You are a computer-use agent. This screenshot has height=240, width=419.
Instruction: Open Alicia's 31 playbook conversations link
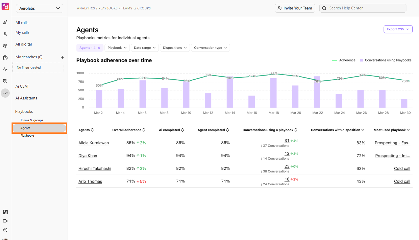pyautogui.click(x=287, y=141)
